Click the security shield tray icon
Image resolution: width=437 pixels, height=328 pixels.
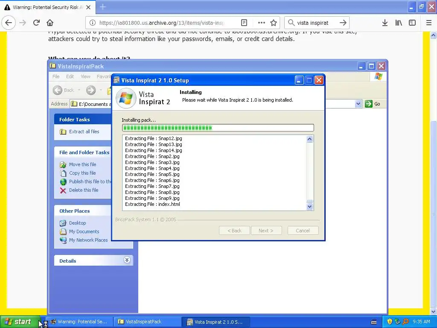390,322
